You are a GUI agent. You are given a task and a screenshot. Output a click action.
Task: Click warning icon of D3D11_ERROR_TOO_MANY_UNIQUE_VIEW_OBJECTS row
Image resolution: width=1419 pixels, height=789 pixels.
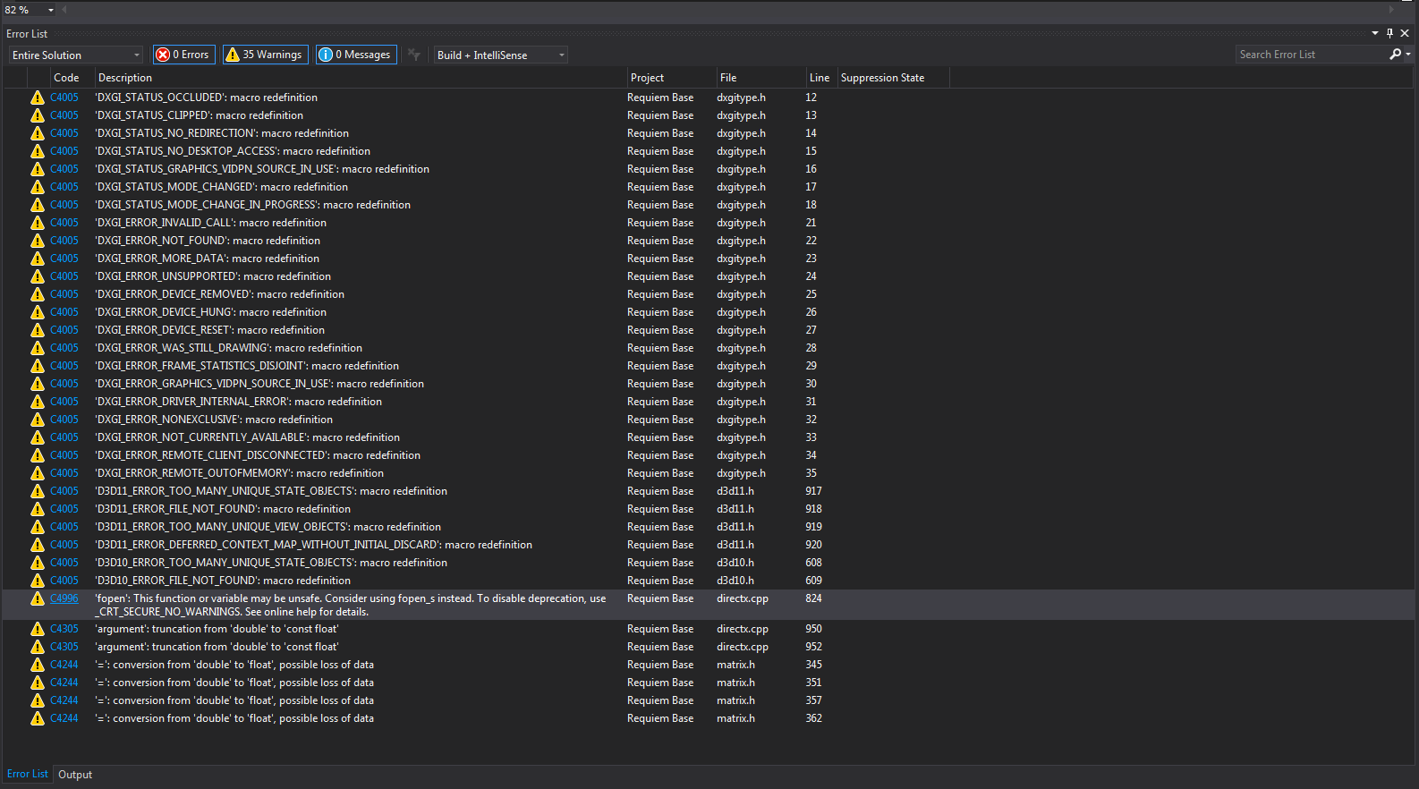pos(38,527)
